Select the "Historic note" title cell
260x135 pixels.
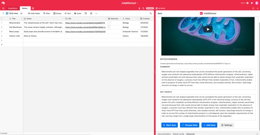(x=15, y=36)
